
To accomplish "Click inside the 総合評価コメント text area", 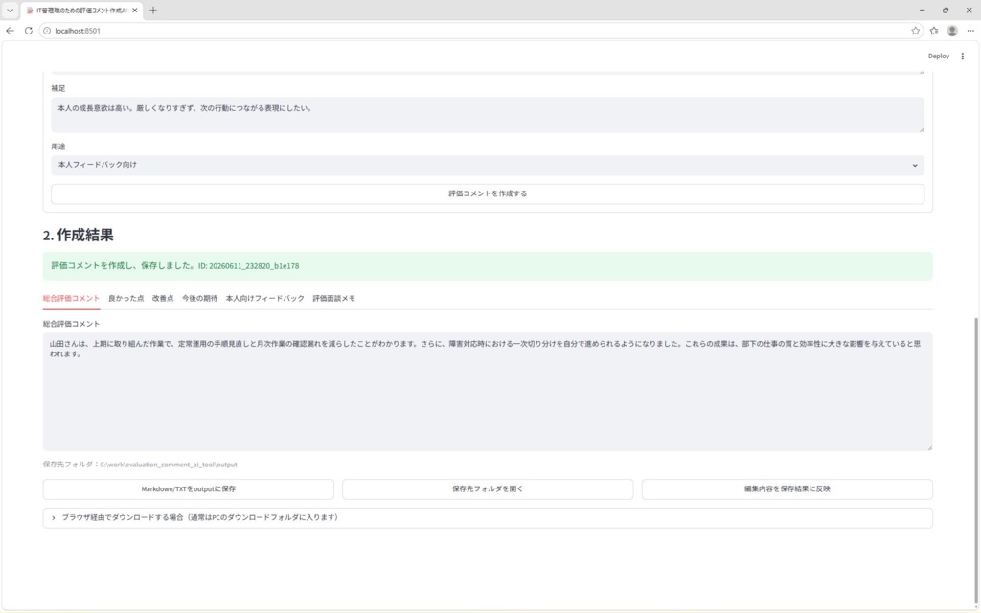I will 488,392.
